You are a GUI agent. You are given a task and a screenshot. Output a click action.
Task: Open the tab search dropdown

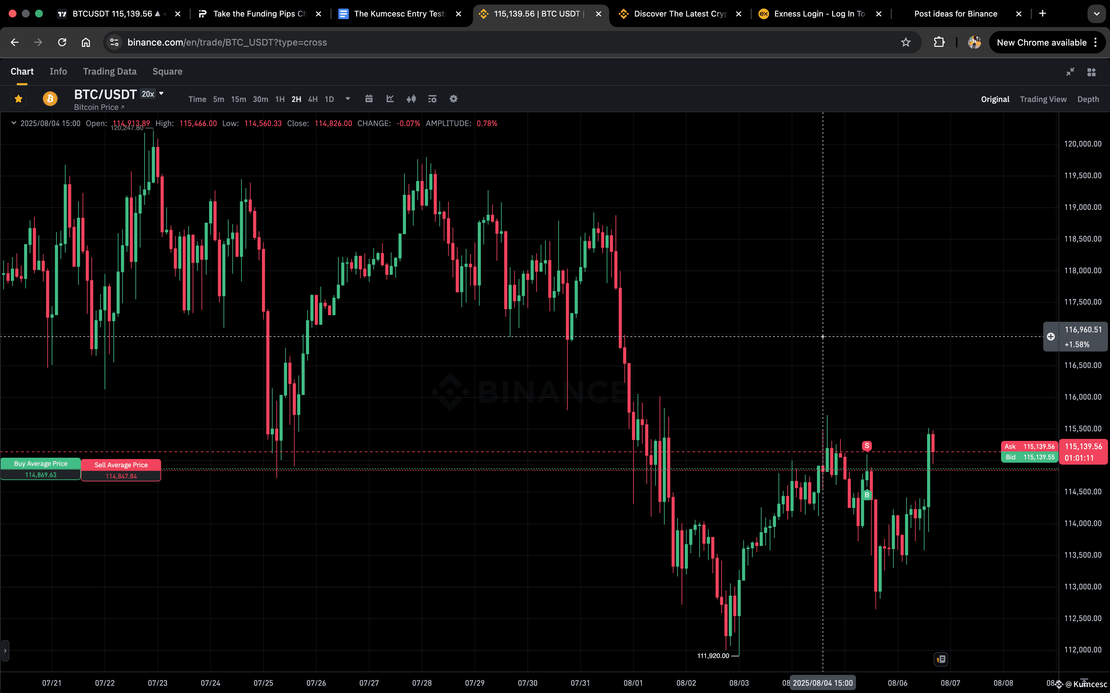pyautogui.click(x=1097, y=14)
